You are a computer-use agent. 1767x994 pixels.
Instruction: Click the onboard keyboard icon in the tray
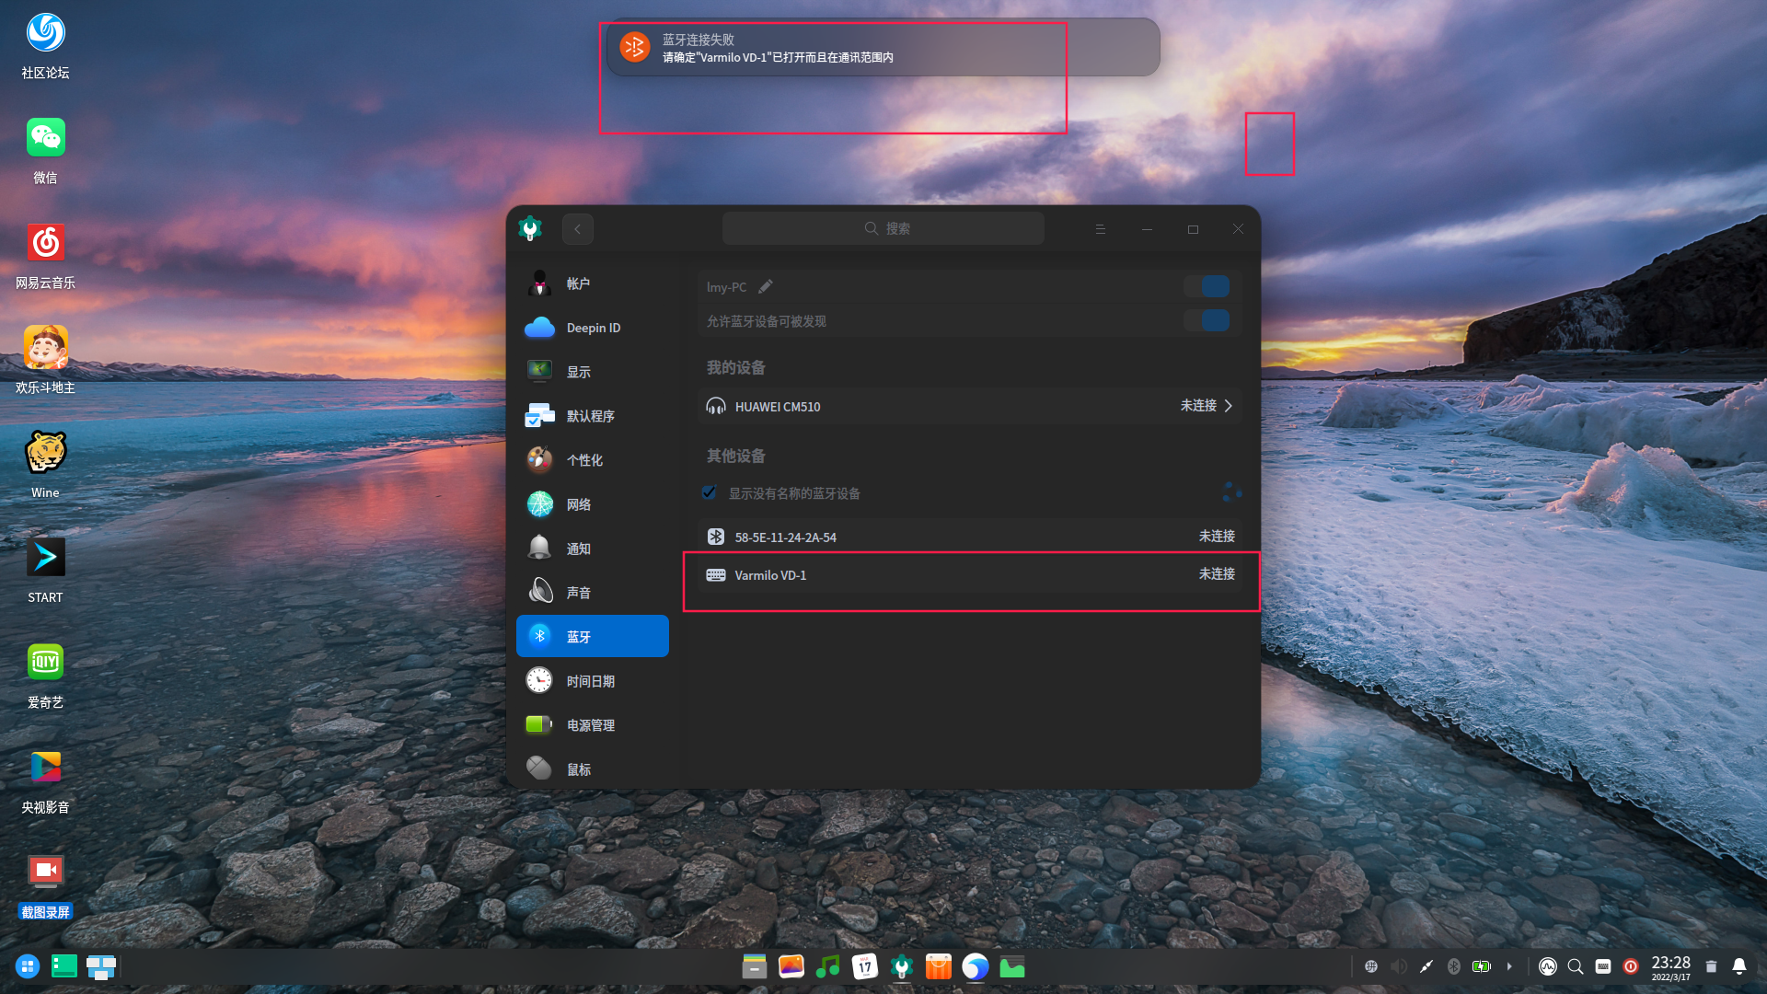(1603, 967)
